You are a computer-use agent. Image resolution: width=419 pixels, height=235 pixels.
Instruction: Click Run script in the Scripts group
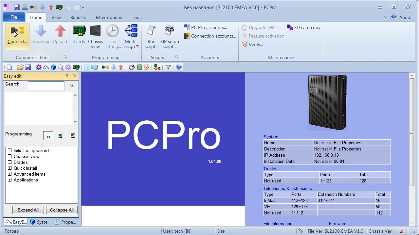[x=151, y=37]
